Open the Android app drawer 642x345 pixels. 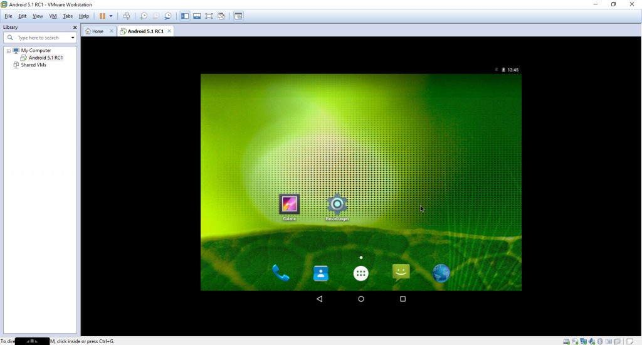click(360, 273)
